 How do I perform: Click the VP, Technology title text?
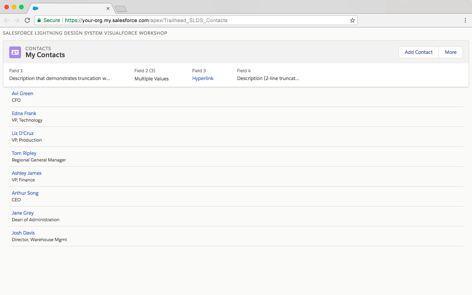click(x=27, y=120)
